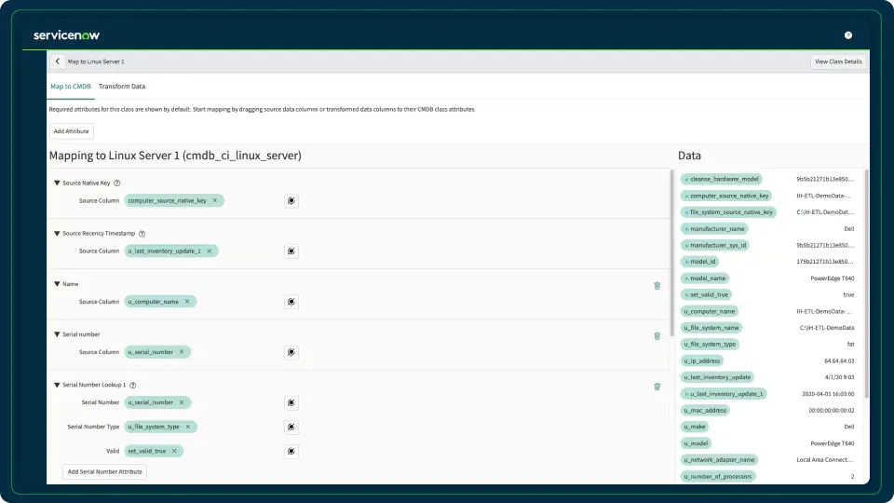
Task: Click the transform icon for the u_last_inventory_update_1 row
Action: pyautogui.click(x=291, y=251)
